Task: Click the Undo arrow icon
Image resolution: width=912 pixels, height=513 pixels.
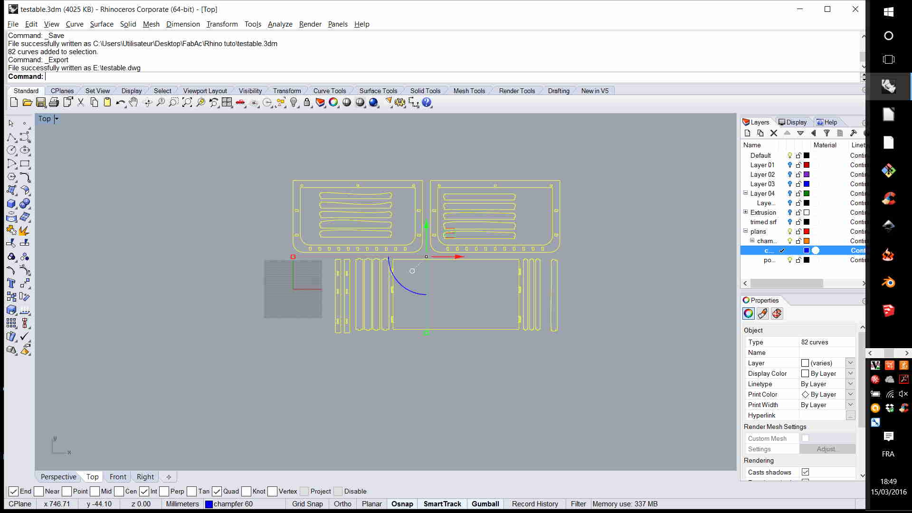Action: [120, 103]
